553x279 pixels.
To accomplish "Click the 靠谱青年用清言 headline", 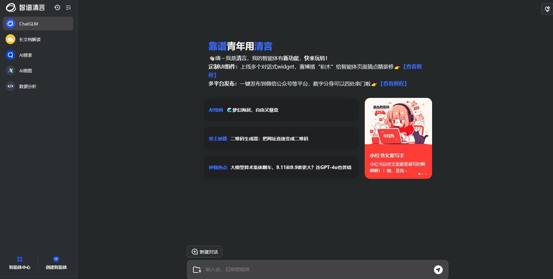I will 240,46.
